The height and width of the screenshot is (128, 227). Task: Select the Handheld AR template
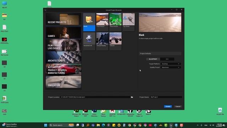tap(89, 41)
